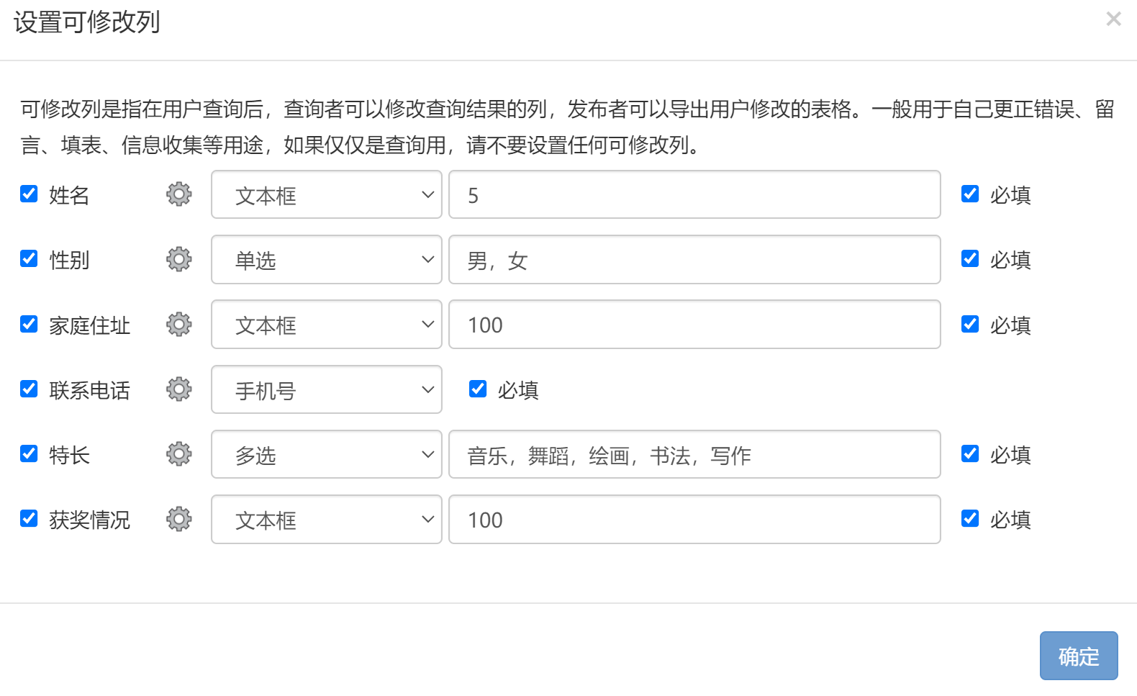Close the 设置可修改列 dialog with X
1137x696 pixels.
1113,19
